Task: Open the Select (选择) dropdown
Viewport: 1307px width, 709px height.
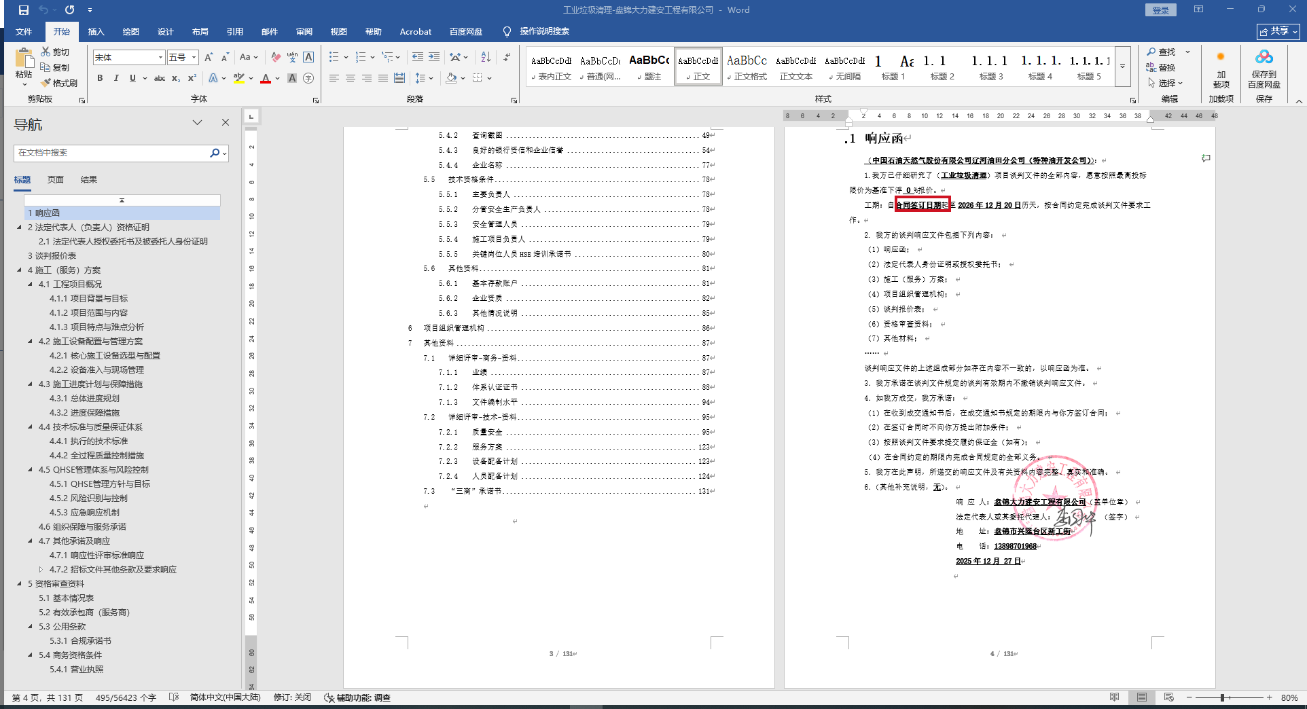Action: tap(1165, 83)
